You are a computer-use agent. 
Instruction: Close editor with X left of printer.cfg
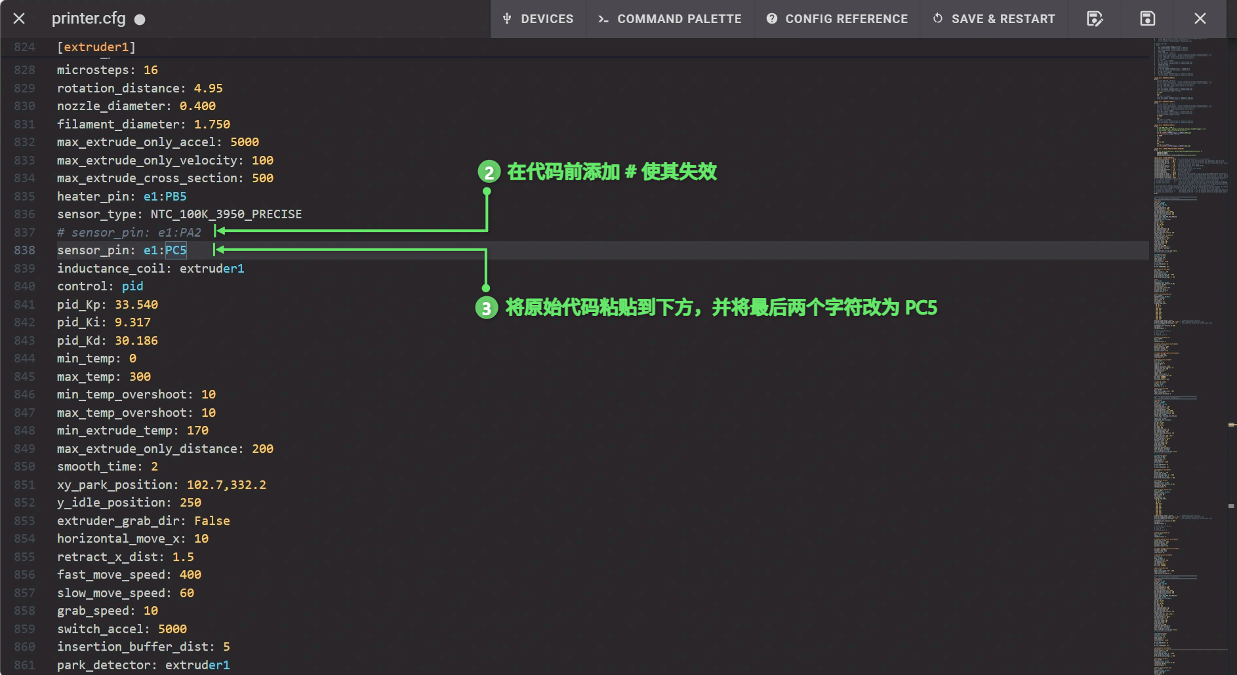click(x=19, y=18)
